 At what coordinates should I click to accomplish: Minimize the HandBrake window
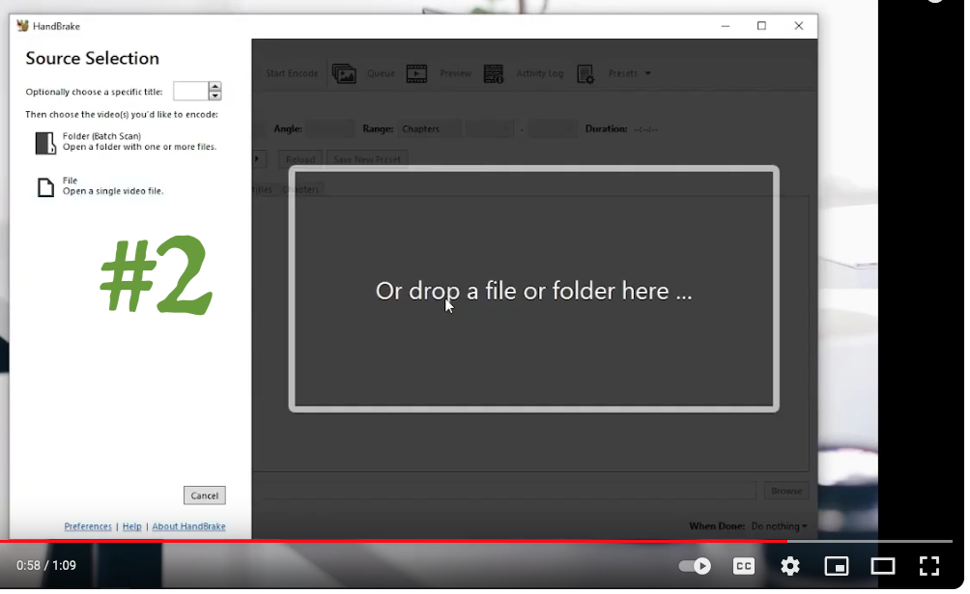[x=725, y=25]
